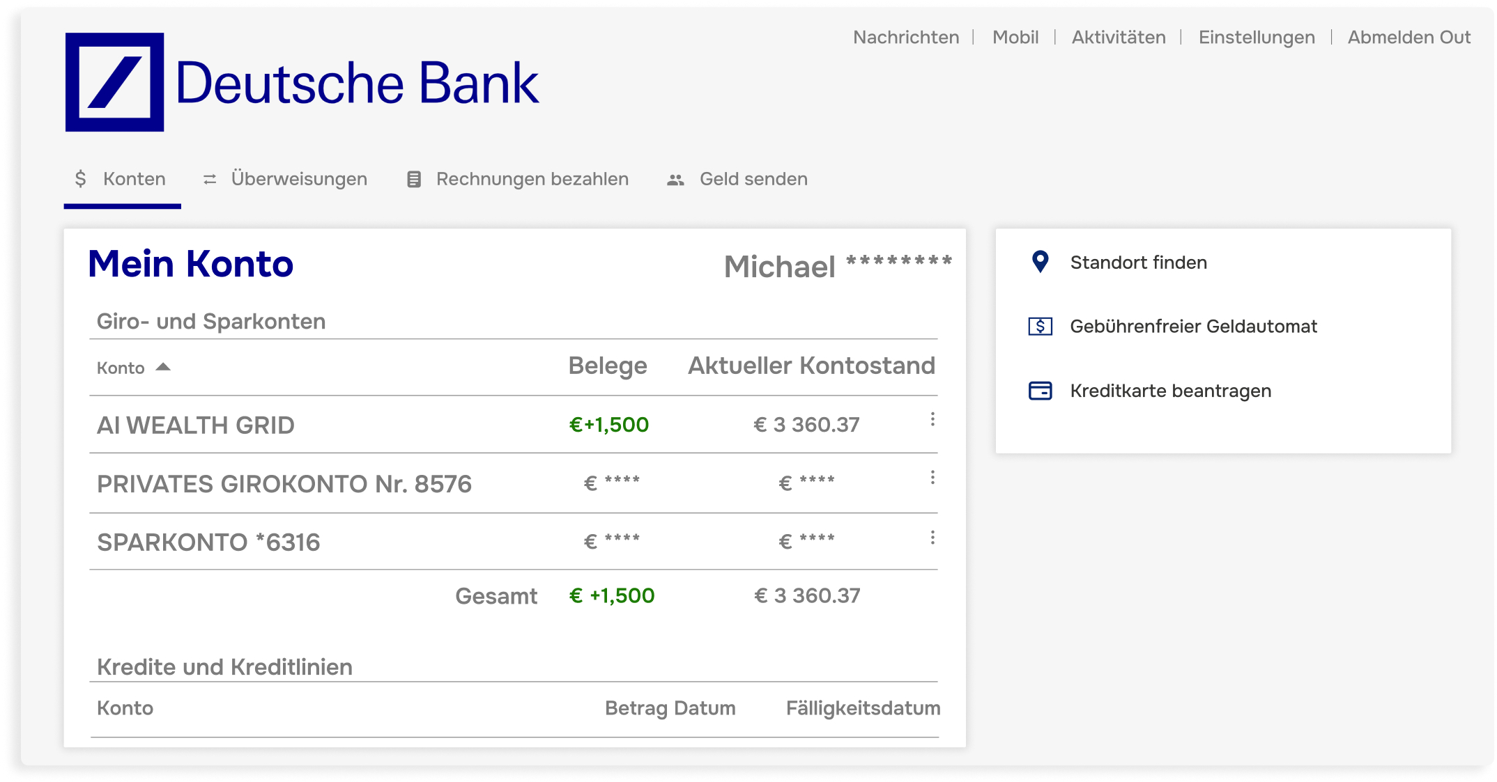
Task: Click Kreditkarte beantragen link
Action: [x=1170, y=391]
